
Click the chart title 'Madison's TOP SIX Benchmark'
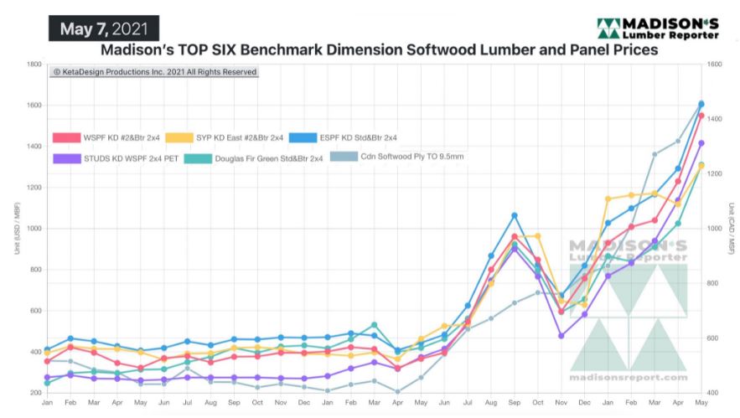click(x=379, y=49)
